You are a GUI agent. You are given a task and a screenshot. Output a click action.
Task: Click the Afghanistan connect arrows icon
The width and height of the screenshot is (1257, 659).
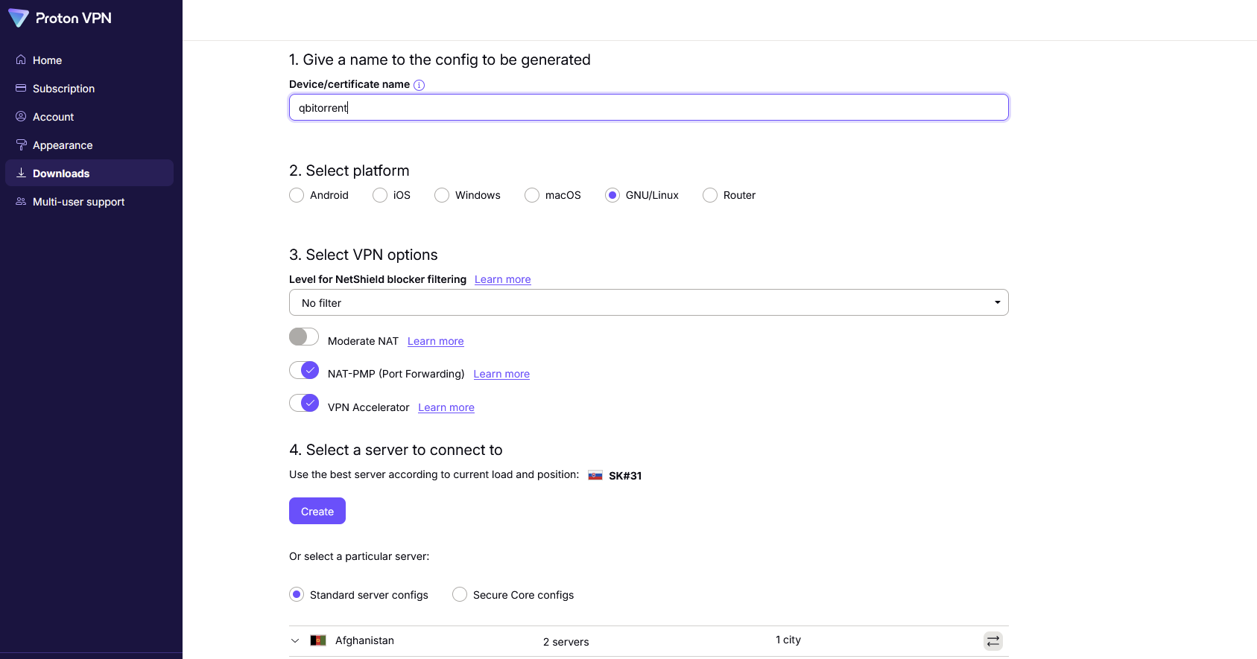(x=992, y=641)
